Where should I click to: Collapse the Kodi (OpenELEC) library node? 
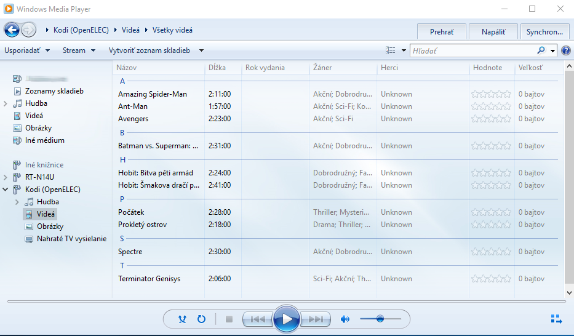[x=5, y=190]
